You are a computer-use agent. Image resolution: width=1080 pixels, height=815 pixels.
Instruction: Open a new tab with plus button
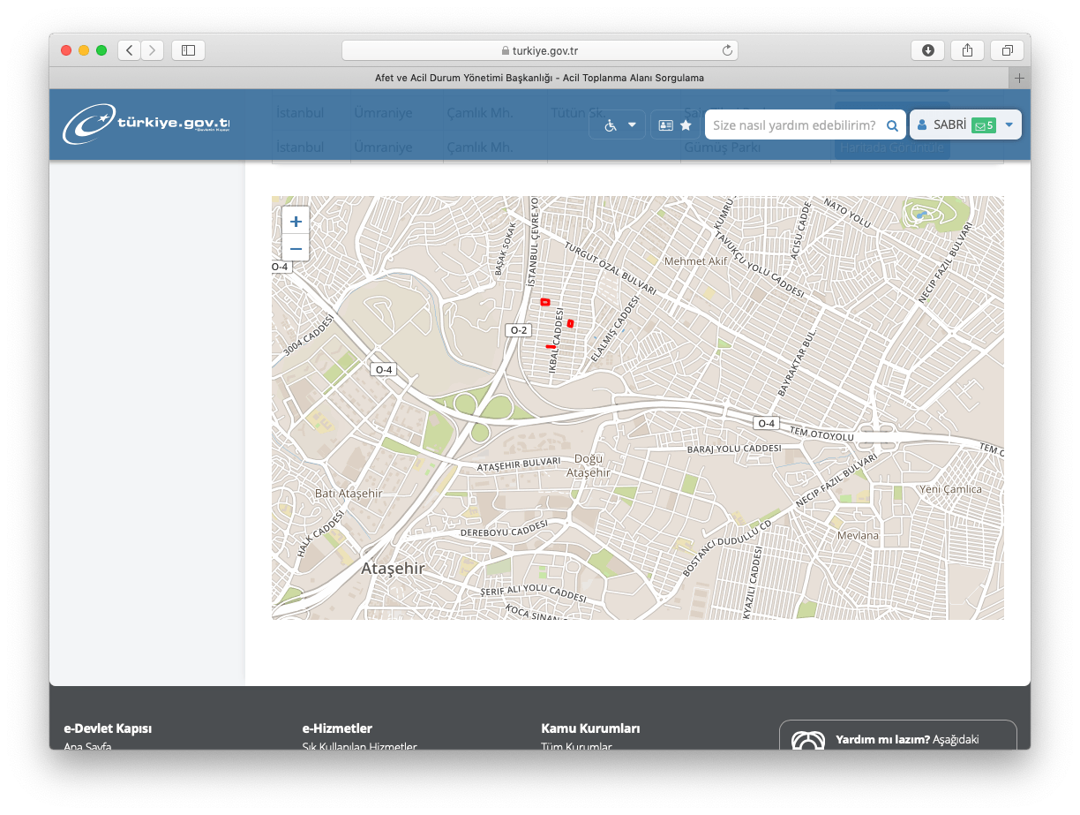click(x=1019, y=78)
